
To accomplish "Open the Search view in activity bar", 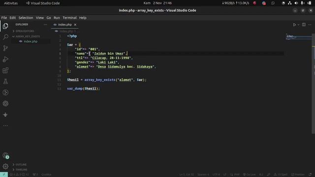I will (x=5, y=37).
